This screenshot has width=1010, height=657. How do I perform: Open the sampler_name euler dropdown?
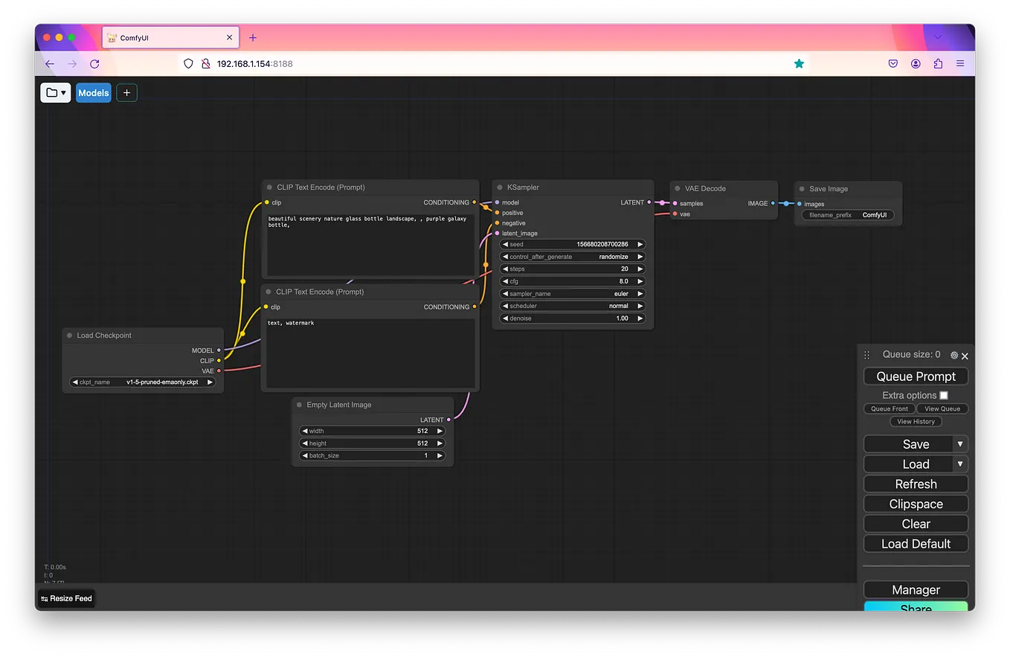(571, 293)
